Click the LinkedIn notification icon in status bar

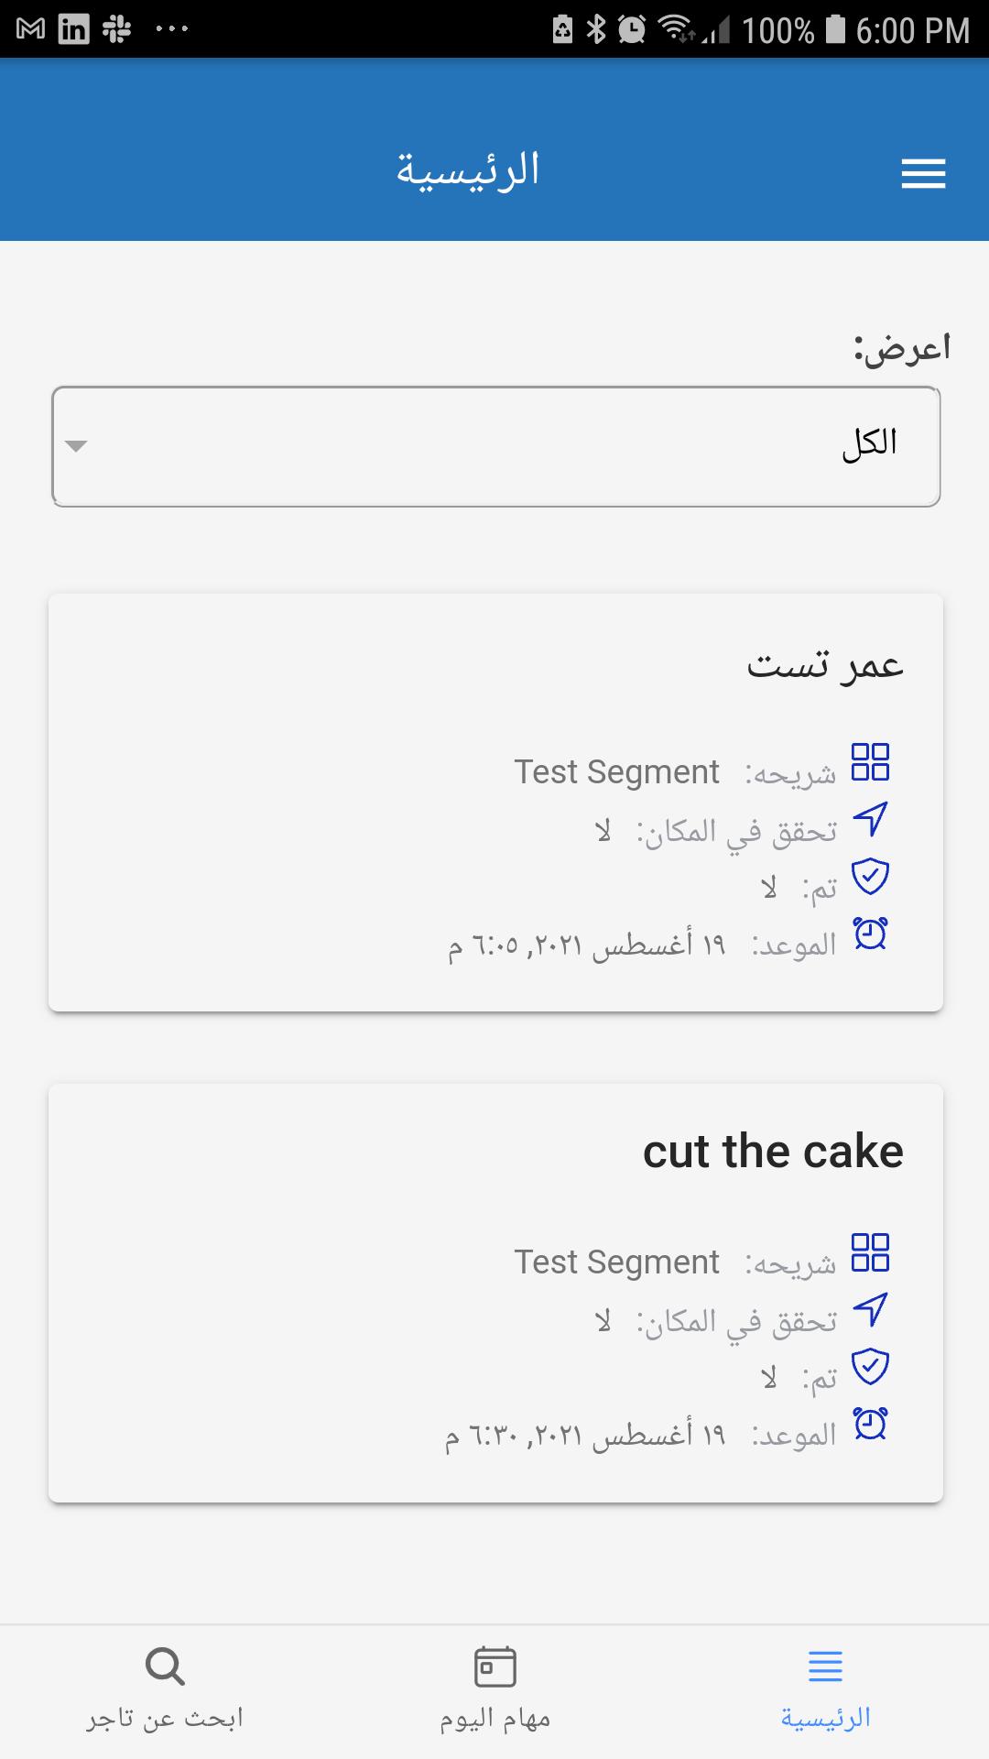(x=73, y=29)
